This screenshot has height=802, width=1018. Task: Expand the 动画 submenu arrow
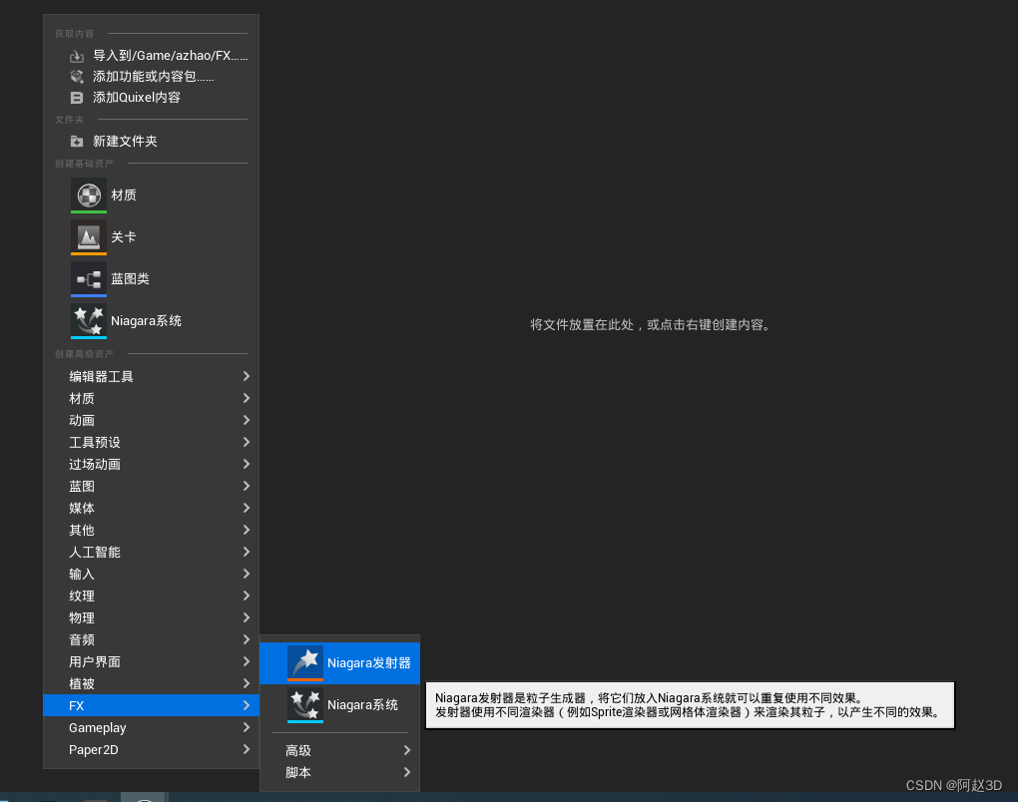(247, 421)
